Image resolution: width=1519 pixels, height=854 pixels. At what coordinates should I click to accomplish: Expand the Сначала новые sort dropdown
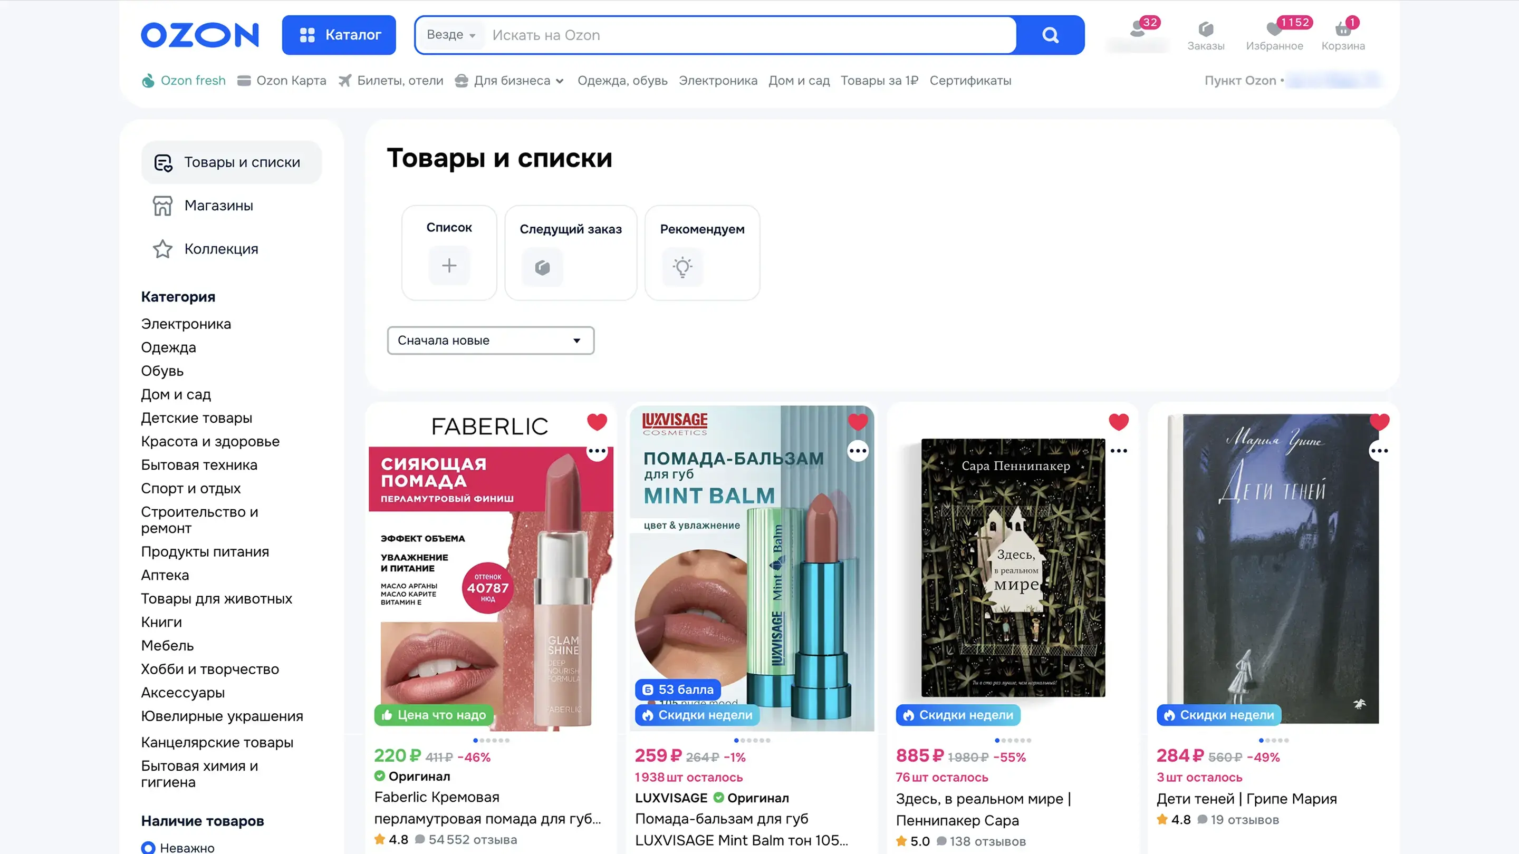pyautogui.click(x=491, y=341)
